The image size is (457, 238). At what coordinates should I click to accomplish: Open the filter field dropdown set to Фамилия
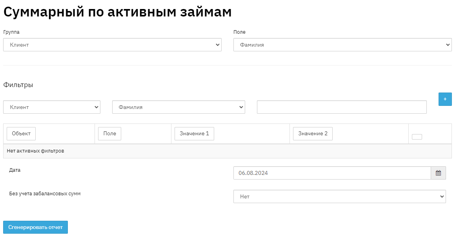click(x=178, y=107)
